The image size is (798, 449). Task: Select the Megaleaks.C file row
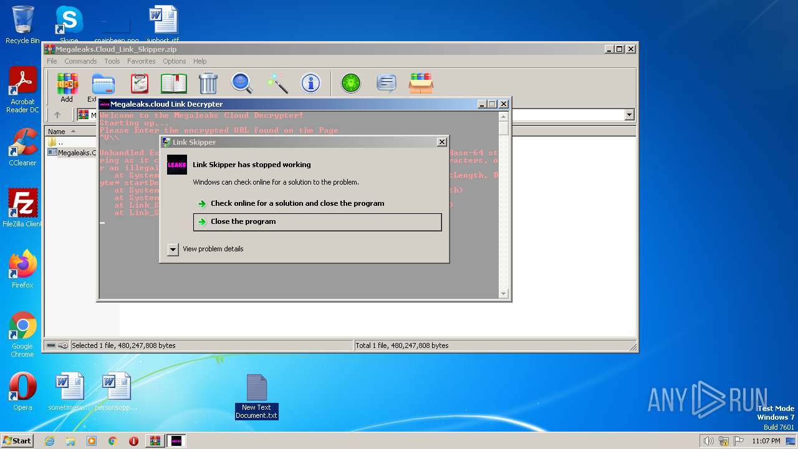pyautogui.click(x=72, y=153)
